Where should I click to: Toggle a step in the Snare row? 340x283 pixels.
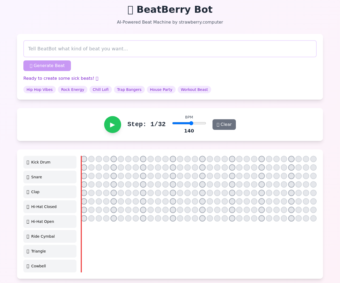tap(91, 167)
